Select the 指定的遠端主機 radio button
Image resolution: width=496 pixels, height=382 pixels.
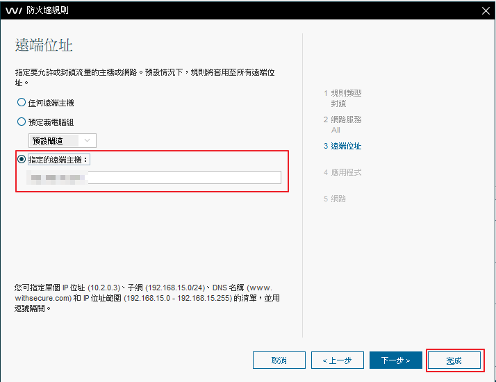point(22,159)
